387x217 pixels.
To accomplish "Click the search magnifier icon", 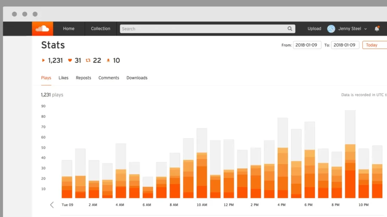I will (290, 29).
